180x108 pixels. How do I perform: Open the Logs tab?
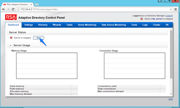[145, 25]
